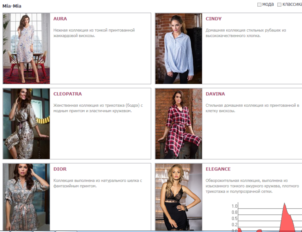This screenshot has height=232, width=302.
Task: Go to the CLEOPATRA title link
Action: tap(67, 94)
